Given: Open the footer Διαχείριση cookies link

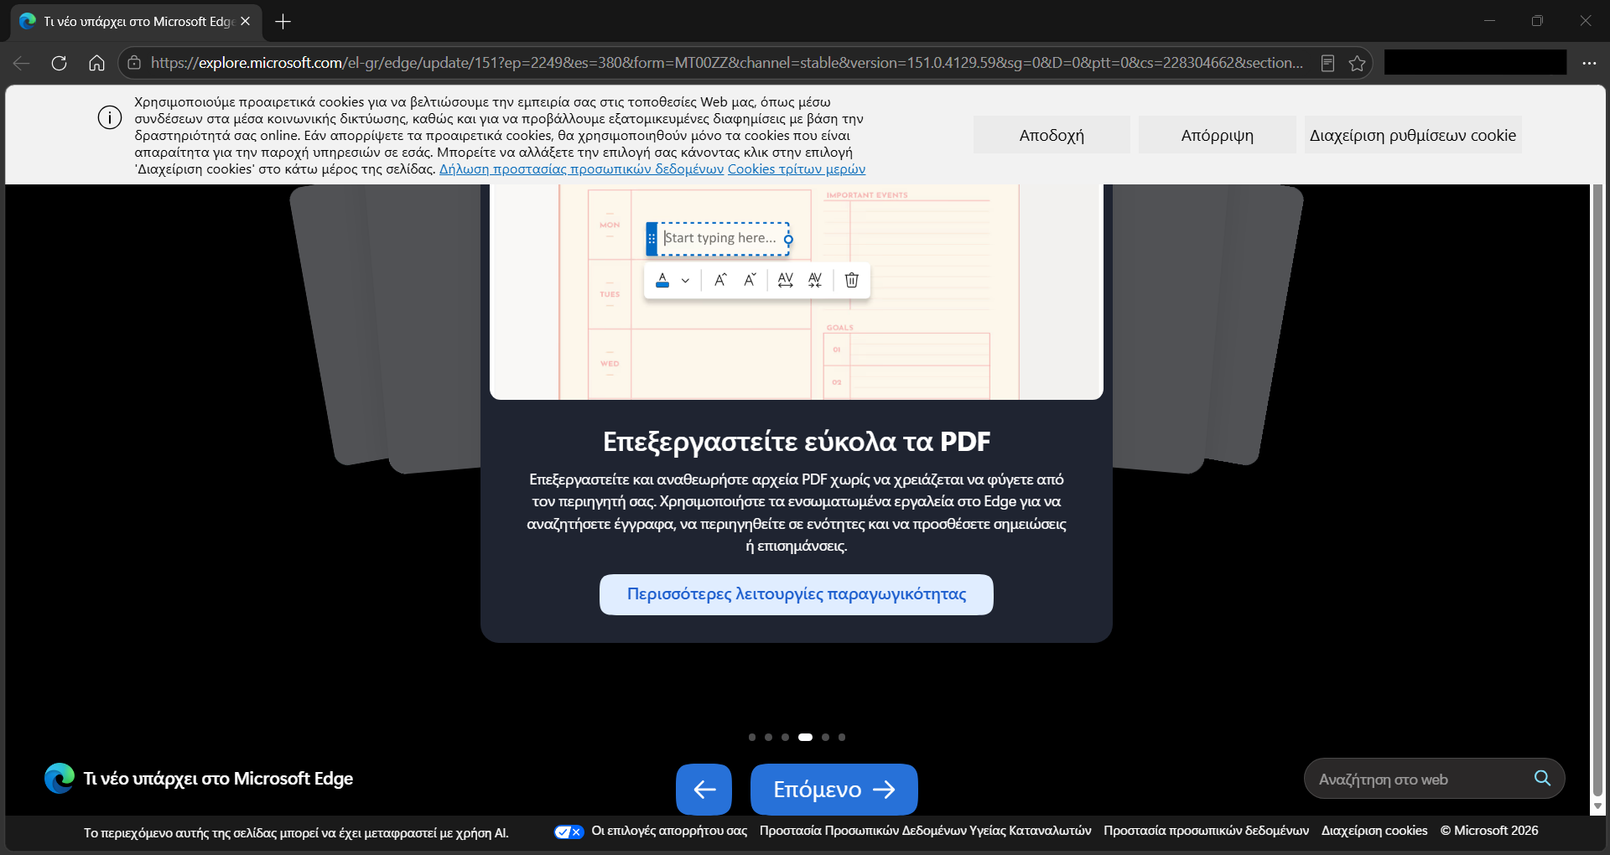Looking at the screenshot, I should coord(1374,831).
